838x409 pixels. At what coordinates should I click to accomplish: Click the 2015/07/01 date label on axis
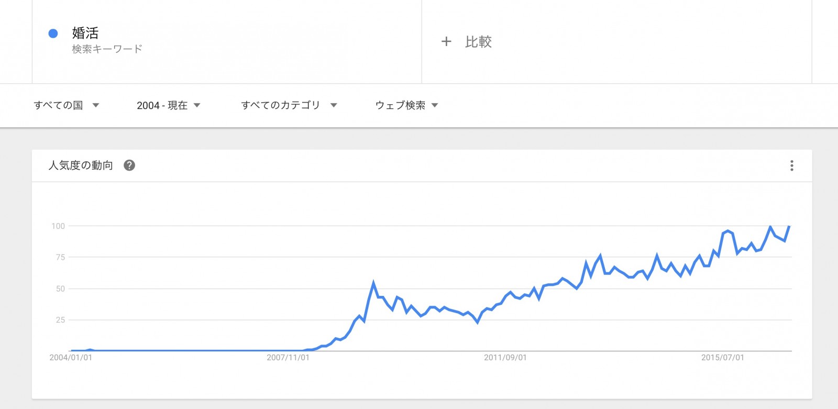723,358
